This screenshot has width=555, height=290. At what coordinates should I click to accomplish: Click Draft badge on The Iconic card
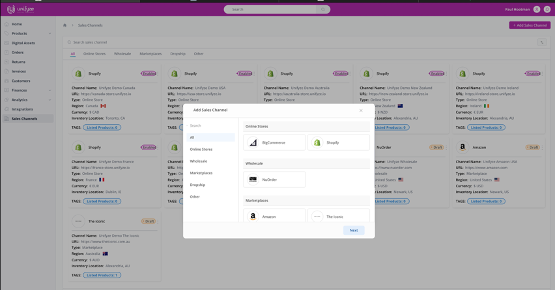tap(149, 222)
